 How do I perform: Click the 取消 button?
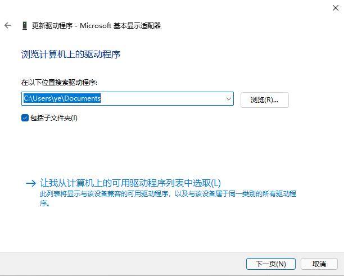(319, 264)
